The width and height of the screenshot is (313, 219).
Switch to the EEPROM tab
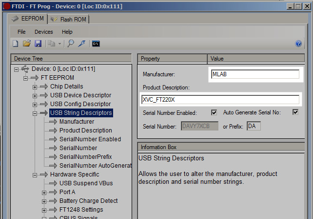[x=27, y=19]
